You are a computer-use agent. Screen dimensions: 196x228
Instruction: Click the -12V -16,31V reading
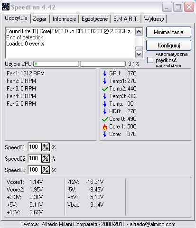(x=85, y=182)
